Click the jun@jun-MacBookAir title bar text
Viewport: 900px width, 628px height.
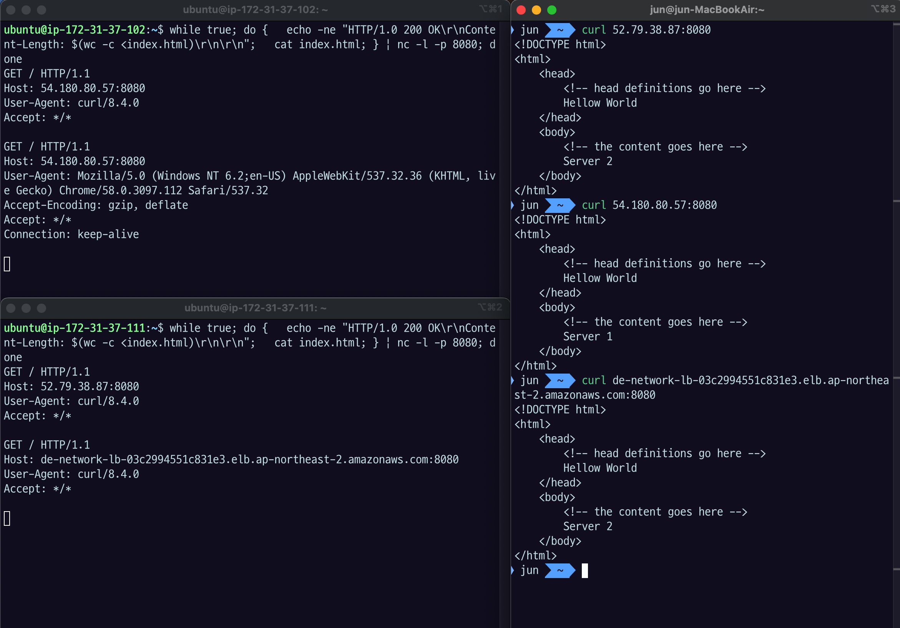(x=707, y=10)
